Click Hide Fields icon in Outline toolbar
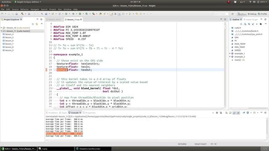269x151 pixels. pos(249,24)
